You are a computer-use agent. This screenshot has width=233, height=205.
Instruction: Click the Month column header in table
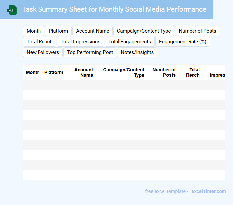(x=33, y=72)
